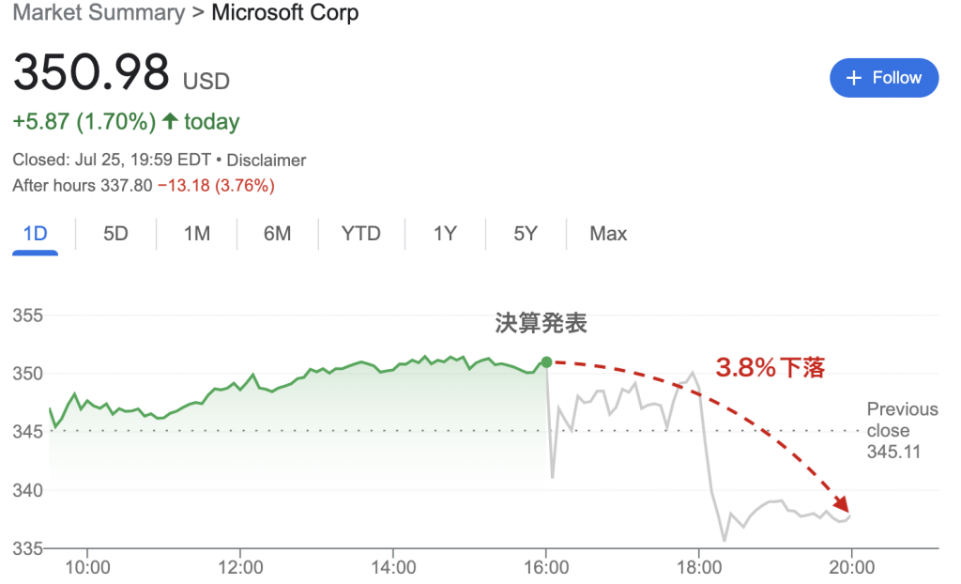The image size is (961, 584).
Task: Select the 1D time range tab
Action: coord(35,234)
